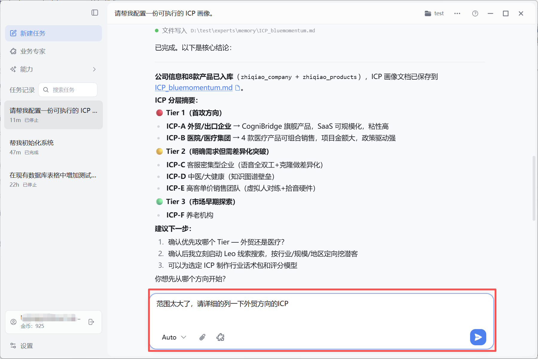Click the ICP-D 中医/大健康 bullet
Image resolution: width=538 pixels, height=359 pixels.
point(220,177)
